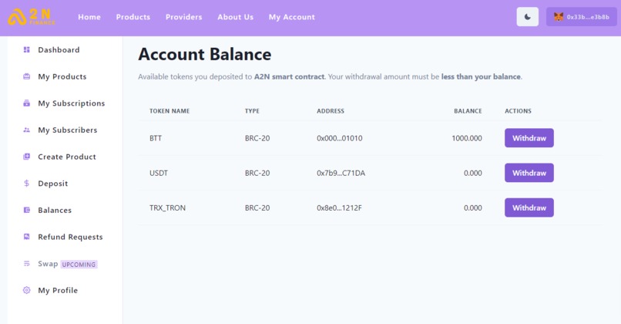Open My Profile page
Image resolution: width=621 pixels, height=324 pixels.
click(58, 290)
